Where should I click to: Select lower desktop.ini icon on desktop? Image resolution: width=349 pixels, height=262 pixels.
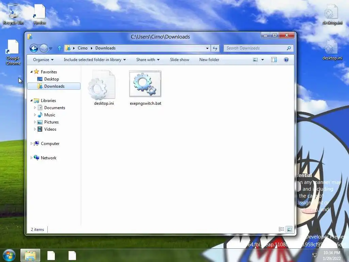pos(332,50)
